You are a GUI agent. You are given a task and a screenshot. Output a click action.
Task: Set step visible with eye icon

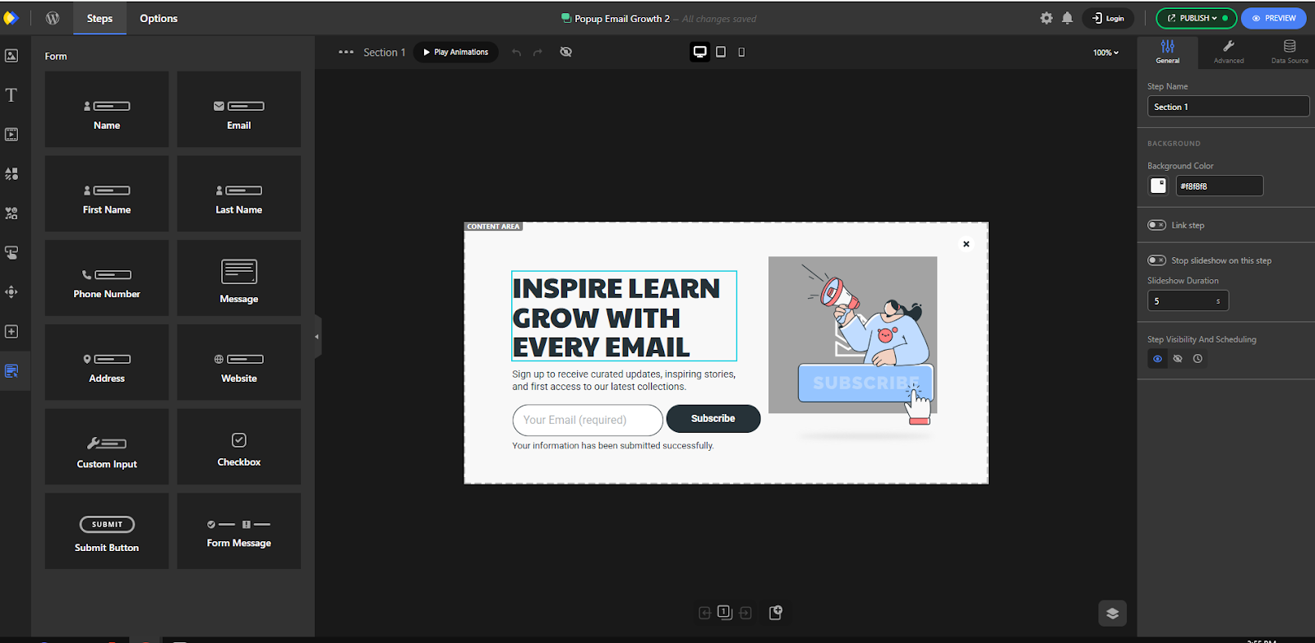1157,359
